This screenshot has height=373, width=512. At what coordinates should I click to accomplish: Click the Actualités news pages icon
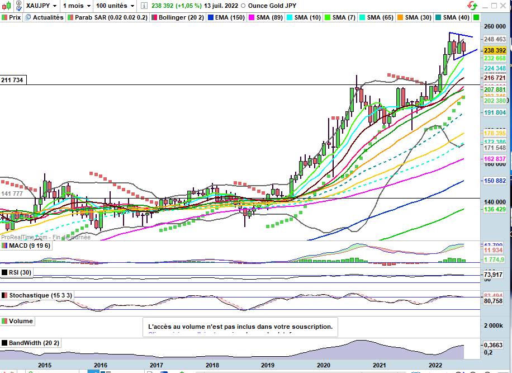coord(28,17)
